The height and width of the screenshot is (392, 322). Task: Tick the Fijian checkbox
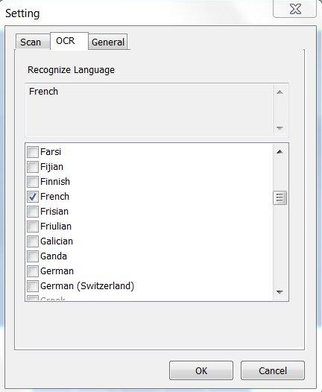click(33, 167)
